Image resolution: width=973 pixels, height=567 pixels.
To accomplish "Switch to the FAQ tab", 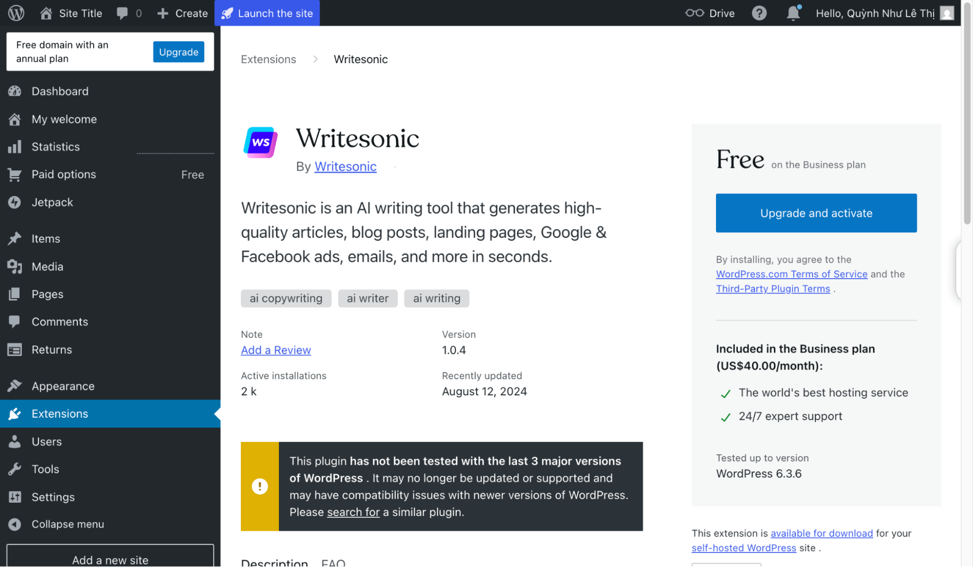I will (x=333, y=562).
